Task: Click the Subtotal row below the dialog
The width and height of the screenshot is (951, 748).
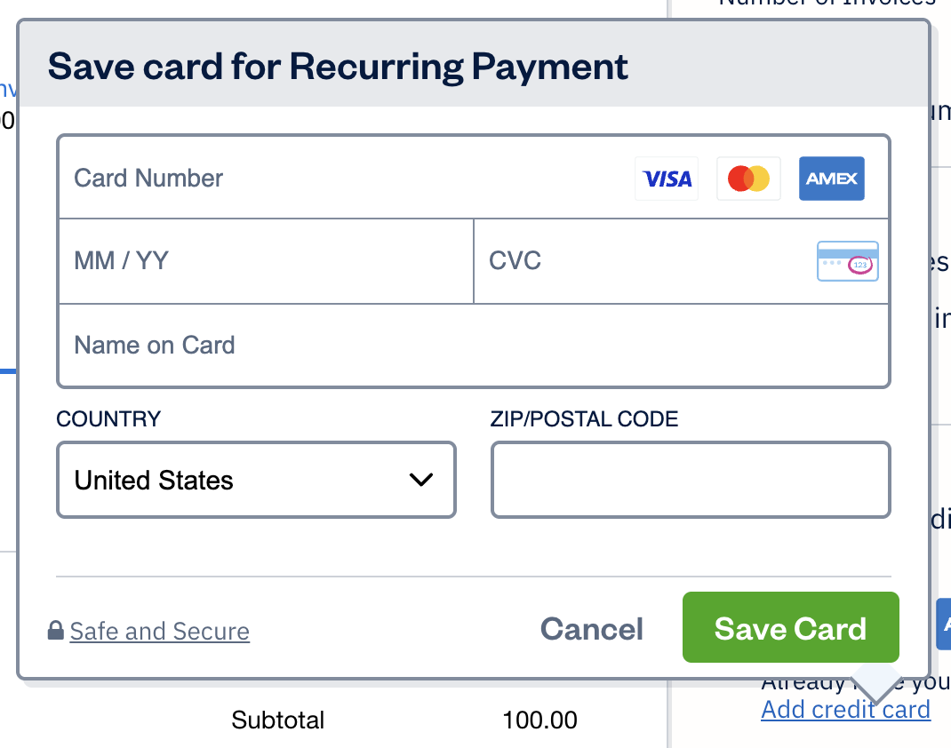Action: tap(277, 720)
